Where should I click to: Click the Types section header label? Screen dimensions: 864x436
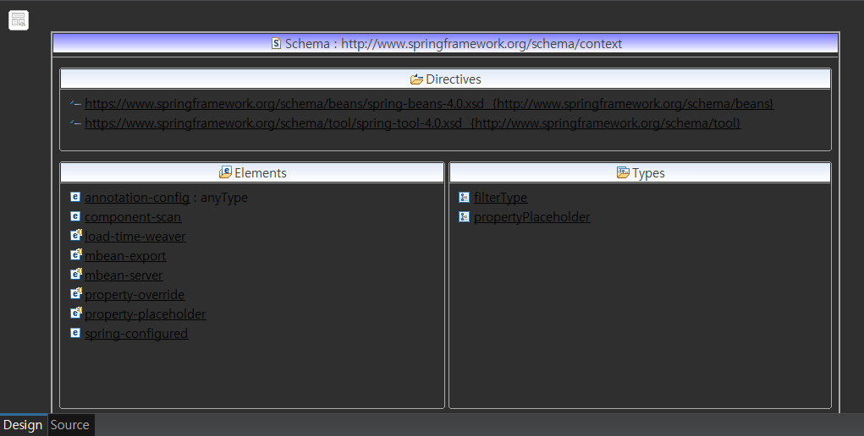click(648, 173)
